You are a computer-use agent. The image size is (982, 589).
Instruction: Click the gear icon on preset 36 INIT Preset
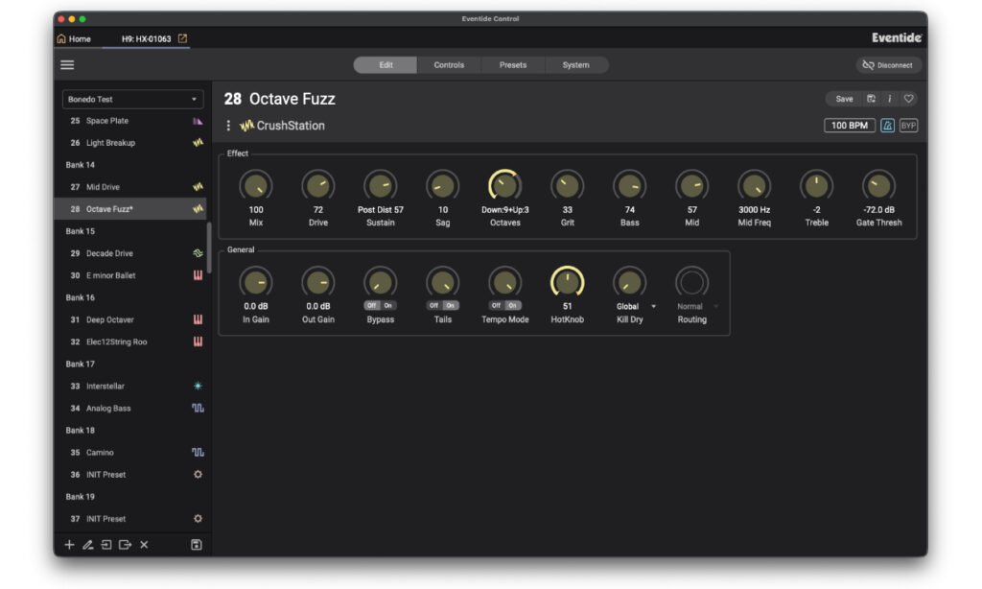point(198,474)
